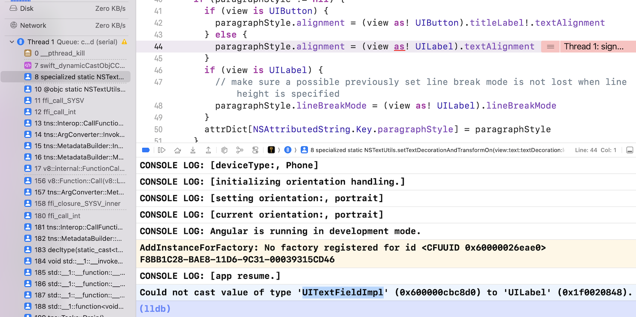
Task: Select the Step Into debugger control
Action: click(193, 150)
